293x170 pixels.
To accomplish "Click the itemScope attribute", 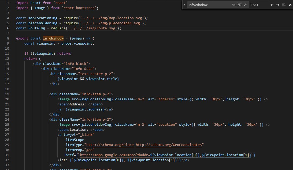I will 75,140.
